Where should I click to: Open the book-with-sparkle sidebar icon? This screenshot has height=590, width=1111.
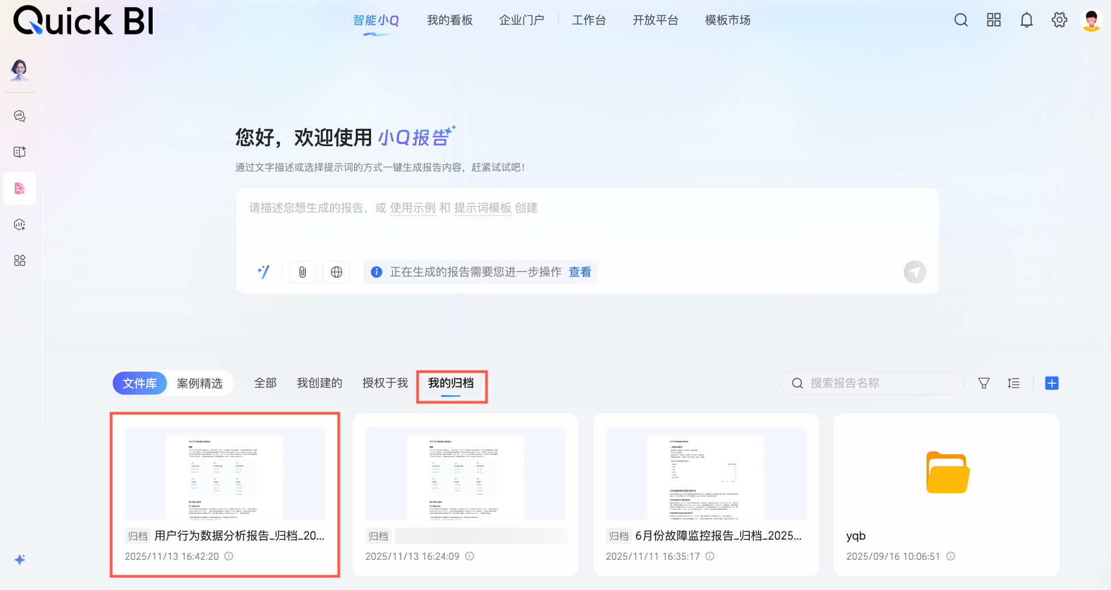tap(20, 152)
